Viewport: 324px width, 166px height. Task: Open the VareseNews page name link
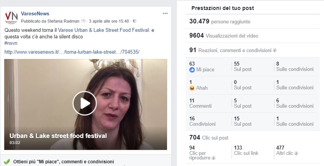35,14
